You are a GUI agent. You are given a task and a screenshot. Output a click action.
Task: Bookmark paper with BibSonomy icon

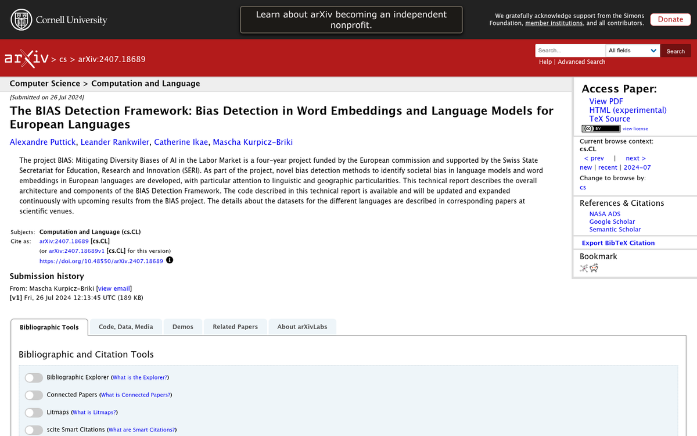point(584,268)
